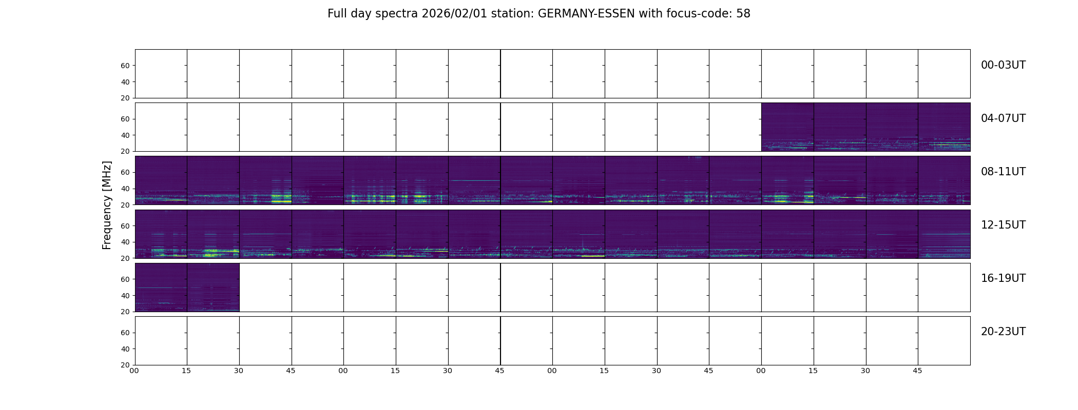Click the 40 tick of the 12-15UT row
This screenshot has width=1078, height=410.
pos(125,242)
